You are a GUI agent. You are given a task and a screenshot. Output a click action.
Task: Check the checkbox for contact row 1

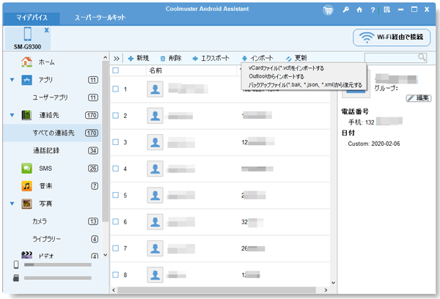(116, 89)
